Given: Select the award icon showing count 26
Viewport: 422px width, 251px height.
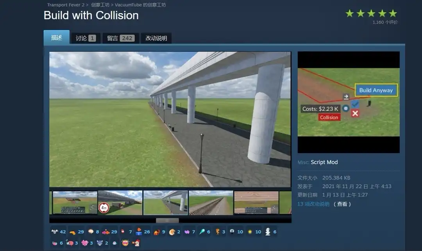Looking at the screenshot, I should coord(139,232).
